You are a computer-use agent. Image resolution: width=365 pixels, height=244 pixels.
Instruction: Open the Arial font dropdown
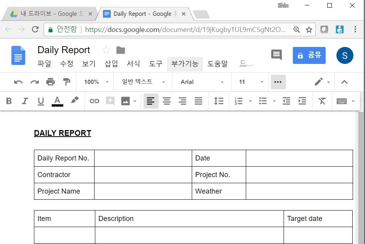[x=202, y=82]
